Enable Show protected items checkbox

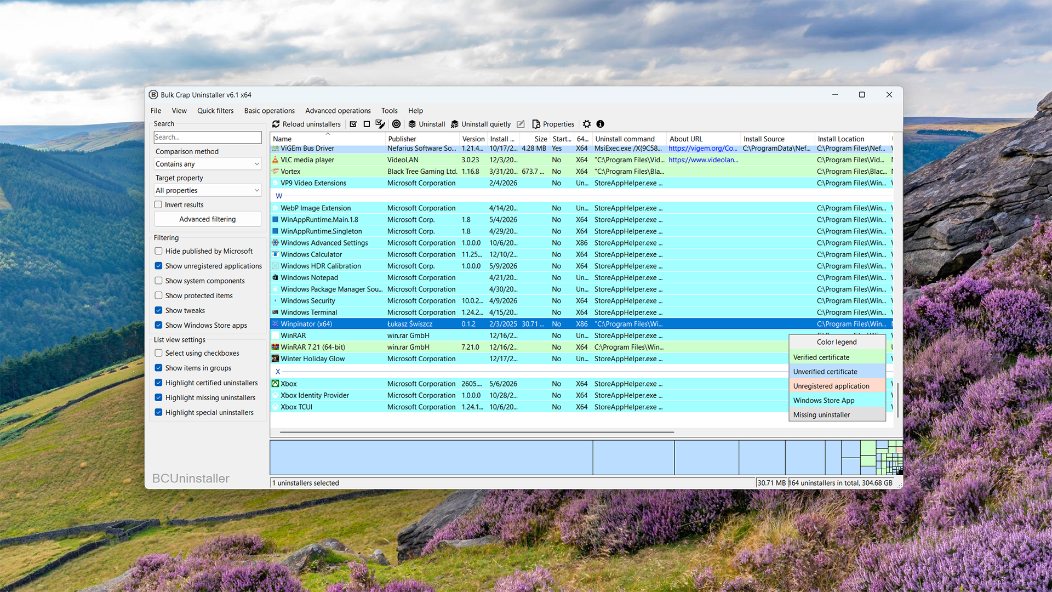pyautogui.click(x=158, y=295)
